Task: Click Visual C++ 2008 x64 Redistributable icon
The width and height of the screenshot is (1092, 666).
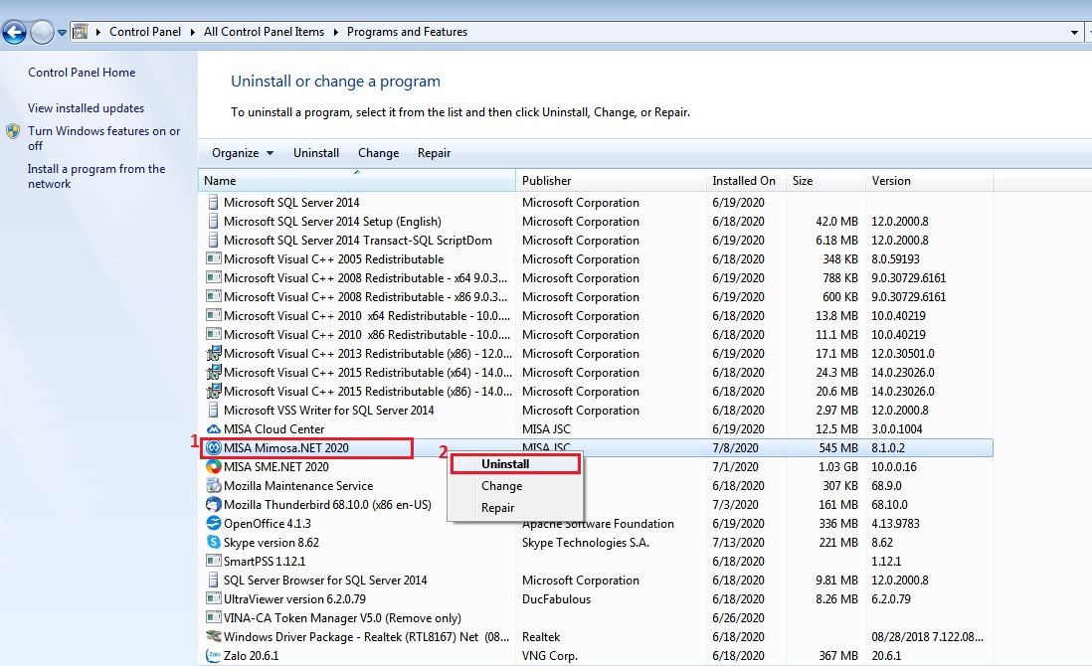Action: coord(213,277)
